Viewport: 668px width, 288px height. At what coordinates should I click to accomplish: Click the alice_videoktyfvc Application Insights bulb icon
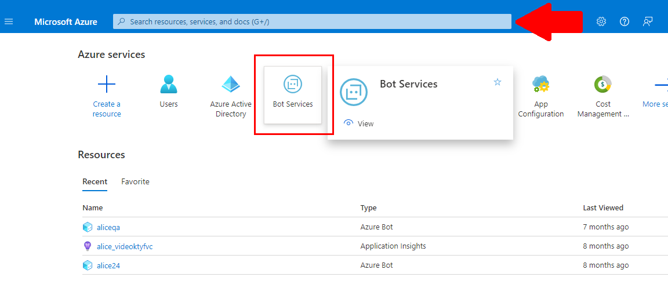tap(88, 246)
